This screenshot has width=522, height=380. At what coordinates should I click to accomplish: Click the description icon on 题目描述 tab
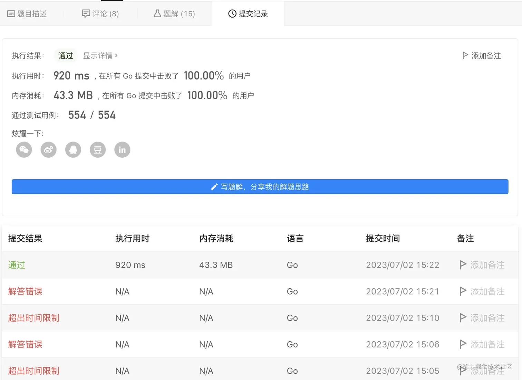(x=11, y=14)
